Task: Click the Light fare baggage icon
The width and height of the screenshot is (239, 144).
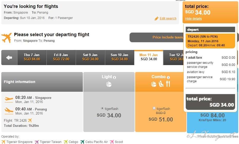Action: [109, 84]
